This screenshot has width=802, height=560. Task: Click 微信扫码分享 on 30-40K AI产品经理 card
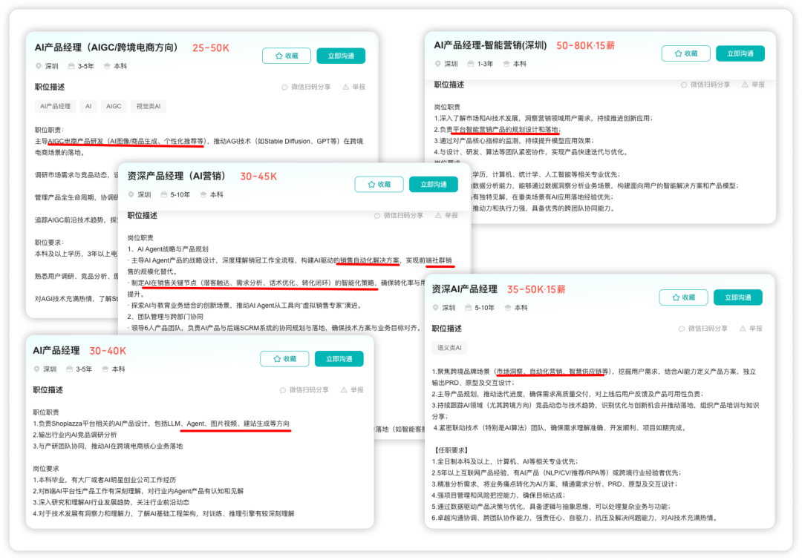click(304, 390)
